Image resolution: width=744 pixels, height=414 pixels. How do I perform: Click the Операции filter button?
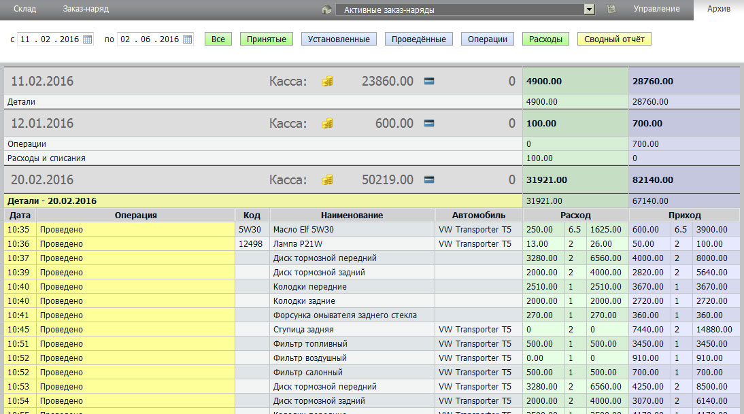[488, 39]
